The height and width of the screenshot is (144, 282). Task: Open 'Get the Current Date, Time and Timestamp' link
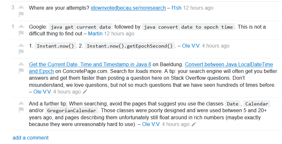coord(90,65)
